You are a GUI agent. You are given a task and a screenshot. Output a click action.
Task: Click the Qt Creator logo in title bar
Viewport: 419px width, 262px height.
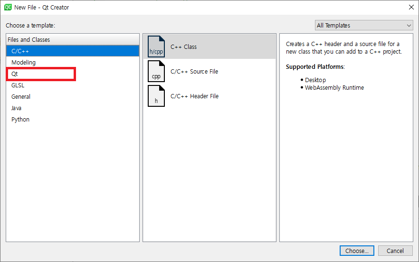(8, 7)
